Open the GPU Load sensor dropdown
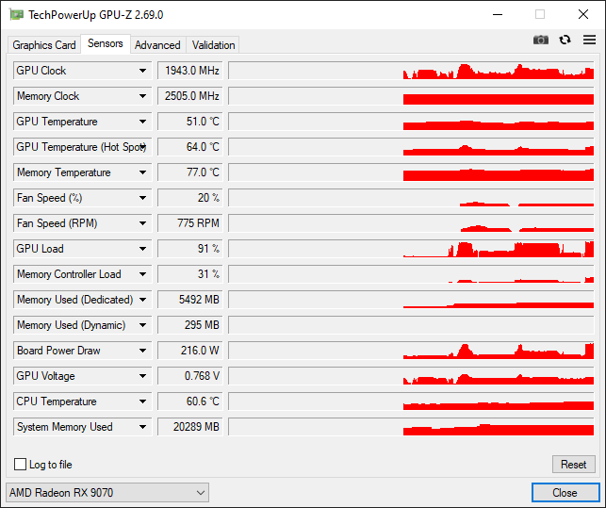 click(x=142, y=249)
